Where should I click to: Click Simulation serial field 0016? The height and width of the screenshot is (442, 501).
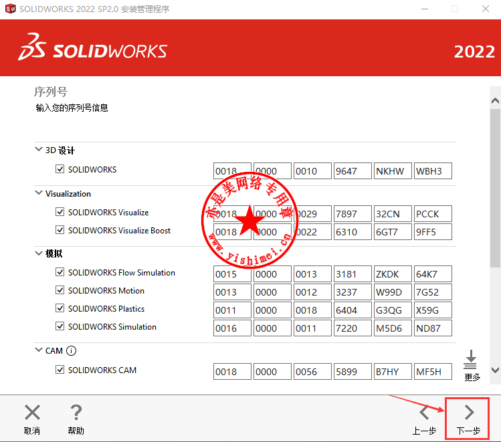pos(232,328)
